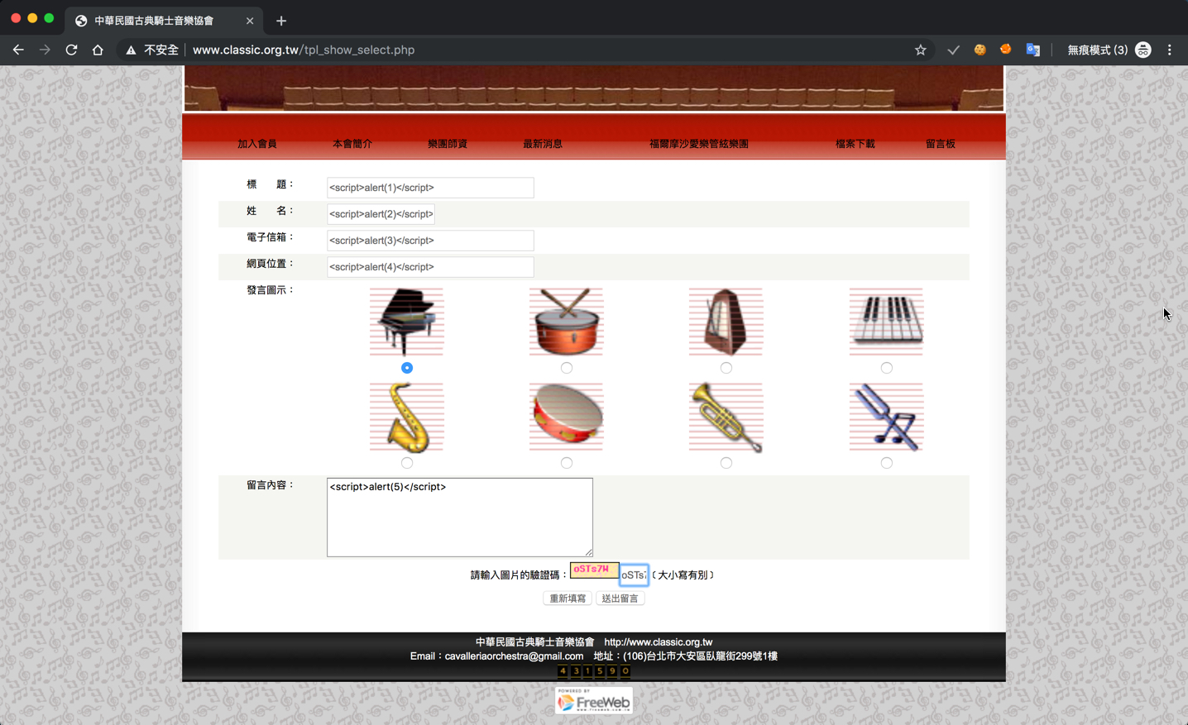Click the FreeWeb powered-by logo
The width and height of the screenshot is (1188, 725).
coord(594,701)
